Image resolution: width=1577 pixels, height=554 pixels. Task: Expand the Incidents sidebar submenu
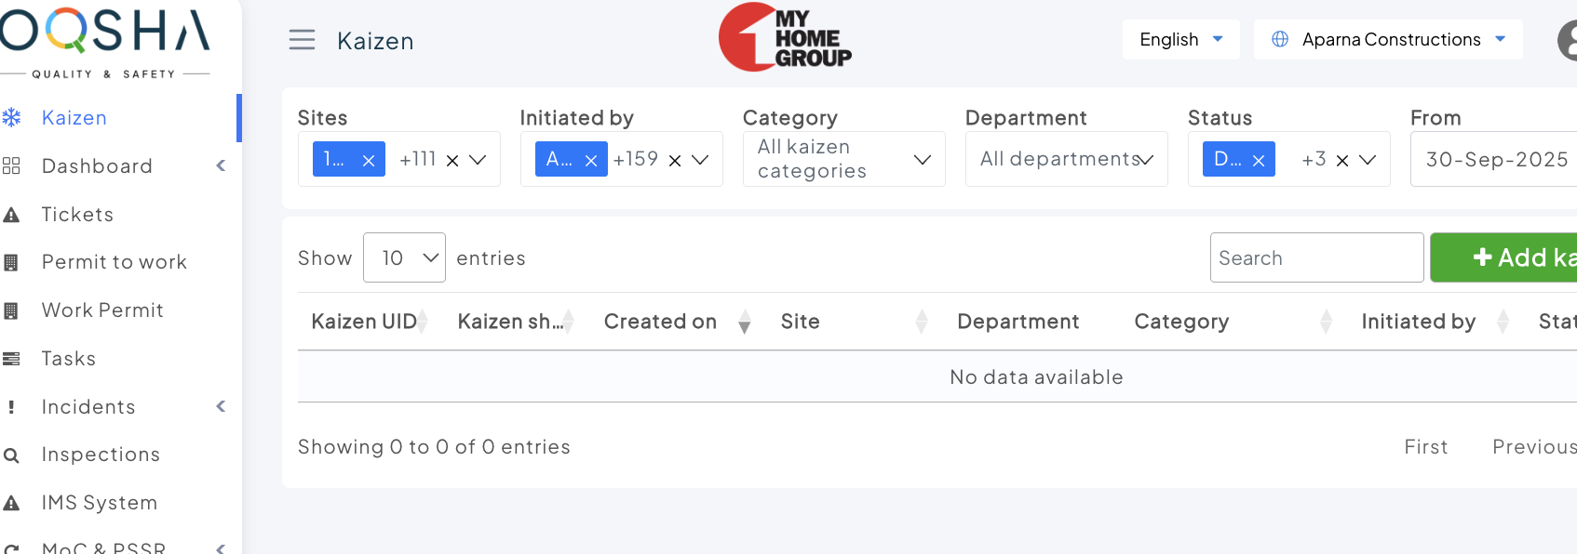tap(221, 406)
